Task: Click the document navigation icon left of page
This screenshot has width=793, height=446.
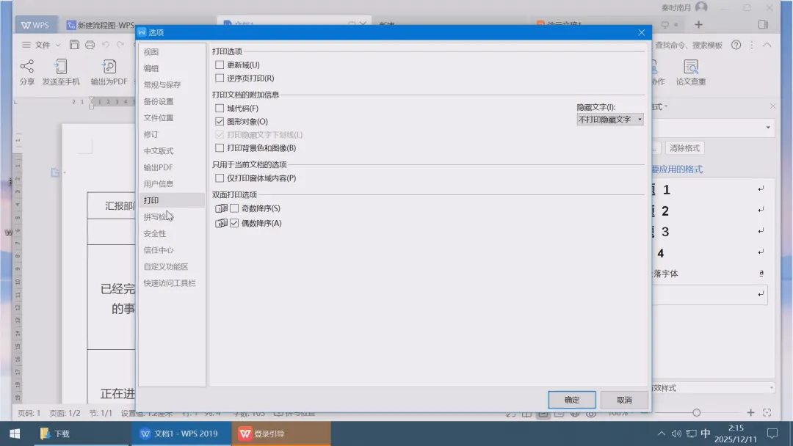Action: 55,172
